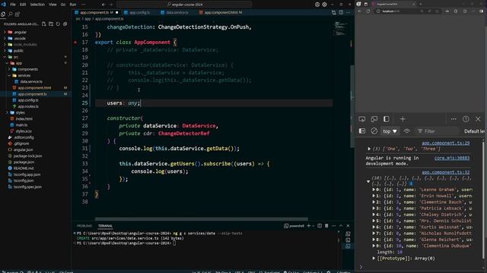Open editor more actions ellipsis
Screen dimensions: 487x273
click(x=349, y=13)
